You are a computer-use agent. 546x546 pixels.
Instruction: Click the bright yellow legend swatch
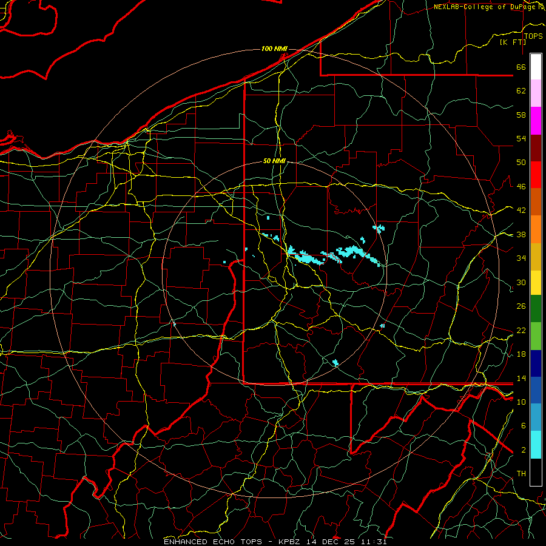coord(536,282)
